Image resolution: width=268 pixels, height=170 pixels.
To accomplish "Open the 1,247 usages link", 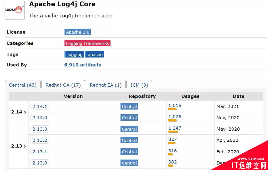I will [x=175, y=128].
